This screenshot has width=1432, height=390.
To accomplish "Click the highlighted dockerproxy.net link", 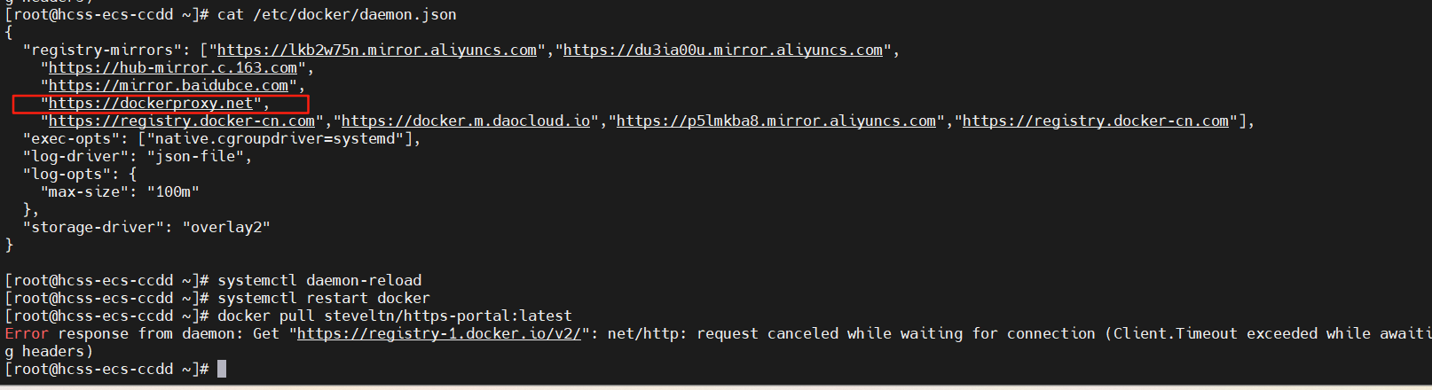I will pos(151,104).
